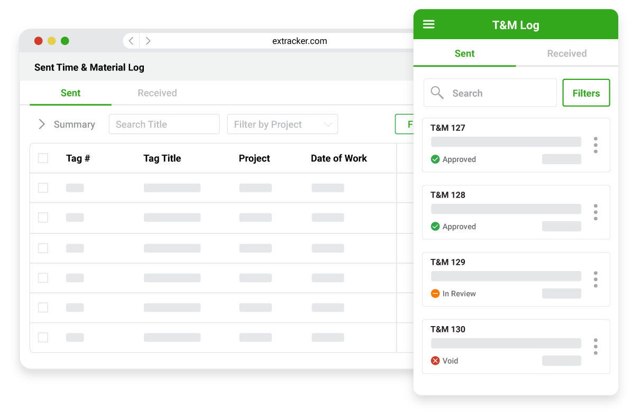
Task: Expand the Summary section chevron
Action: pyautogui.click(x=41, y=124)
